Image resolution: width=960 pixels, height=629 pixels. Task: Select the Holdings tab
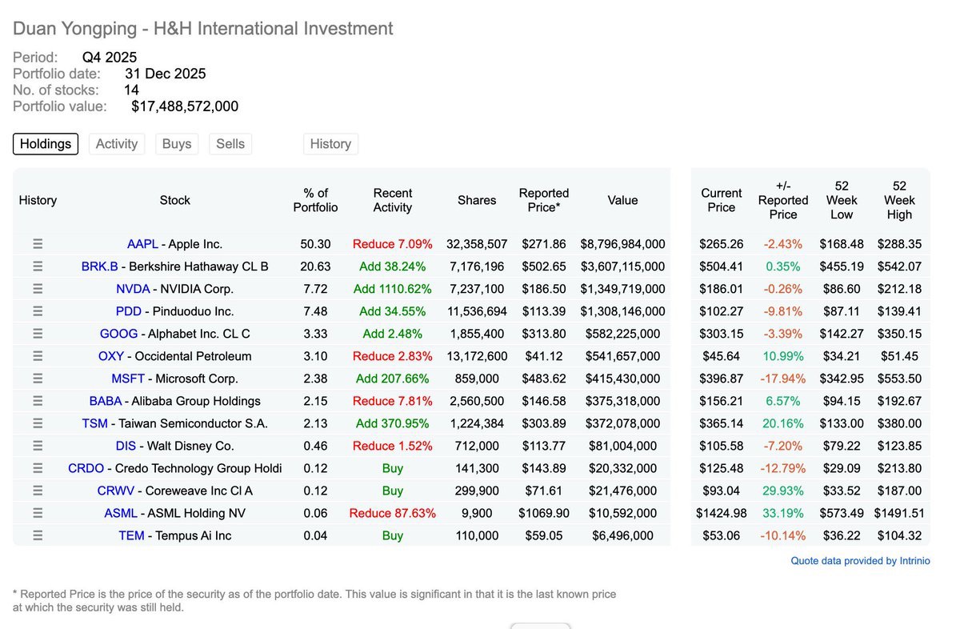[x=46, y=144]
